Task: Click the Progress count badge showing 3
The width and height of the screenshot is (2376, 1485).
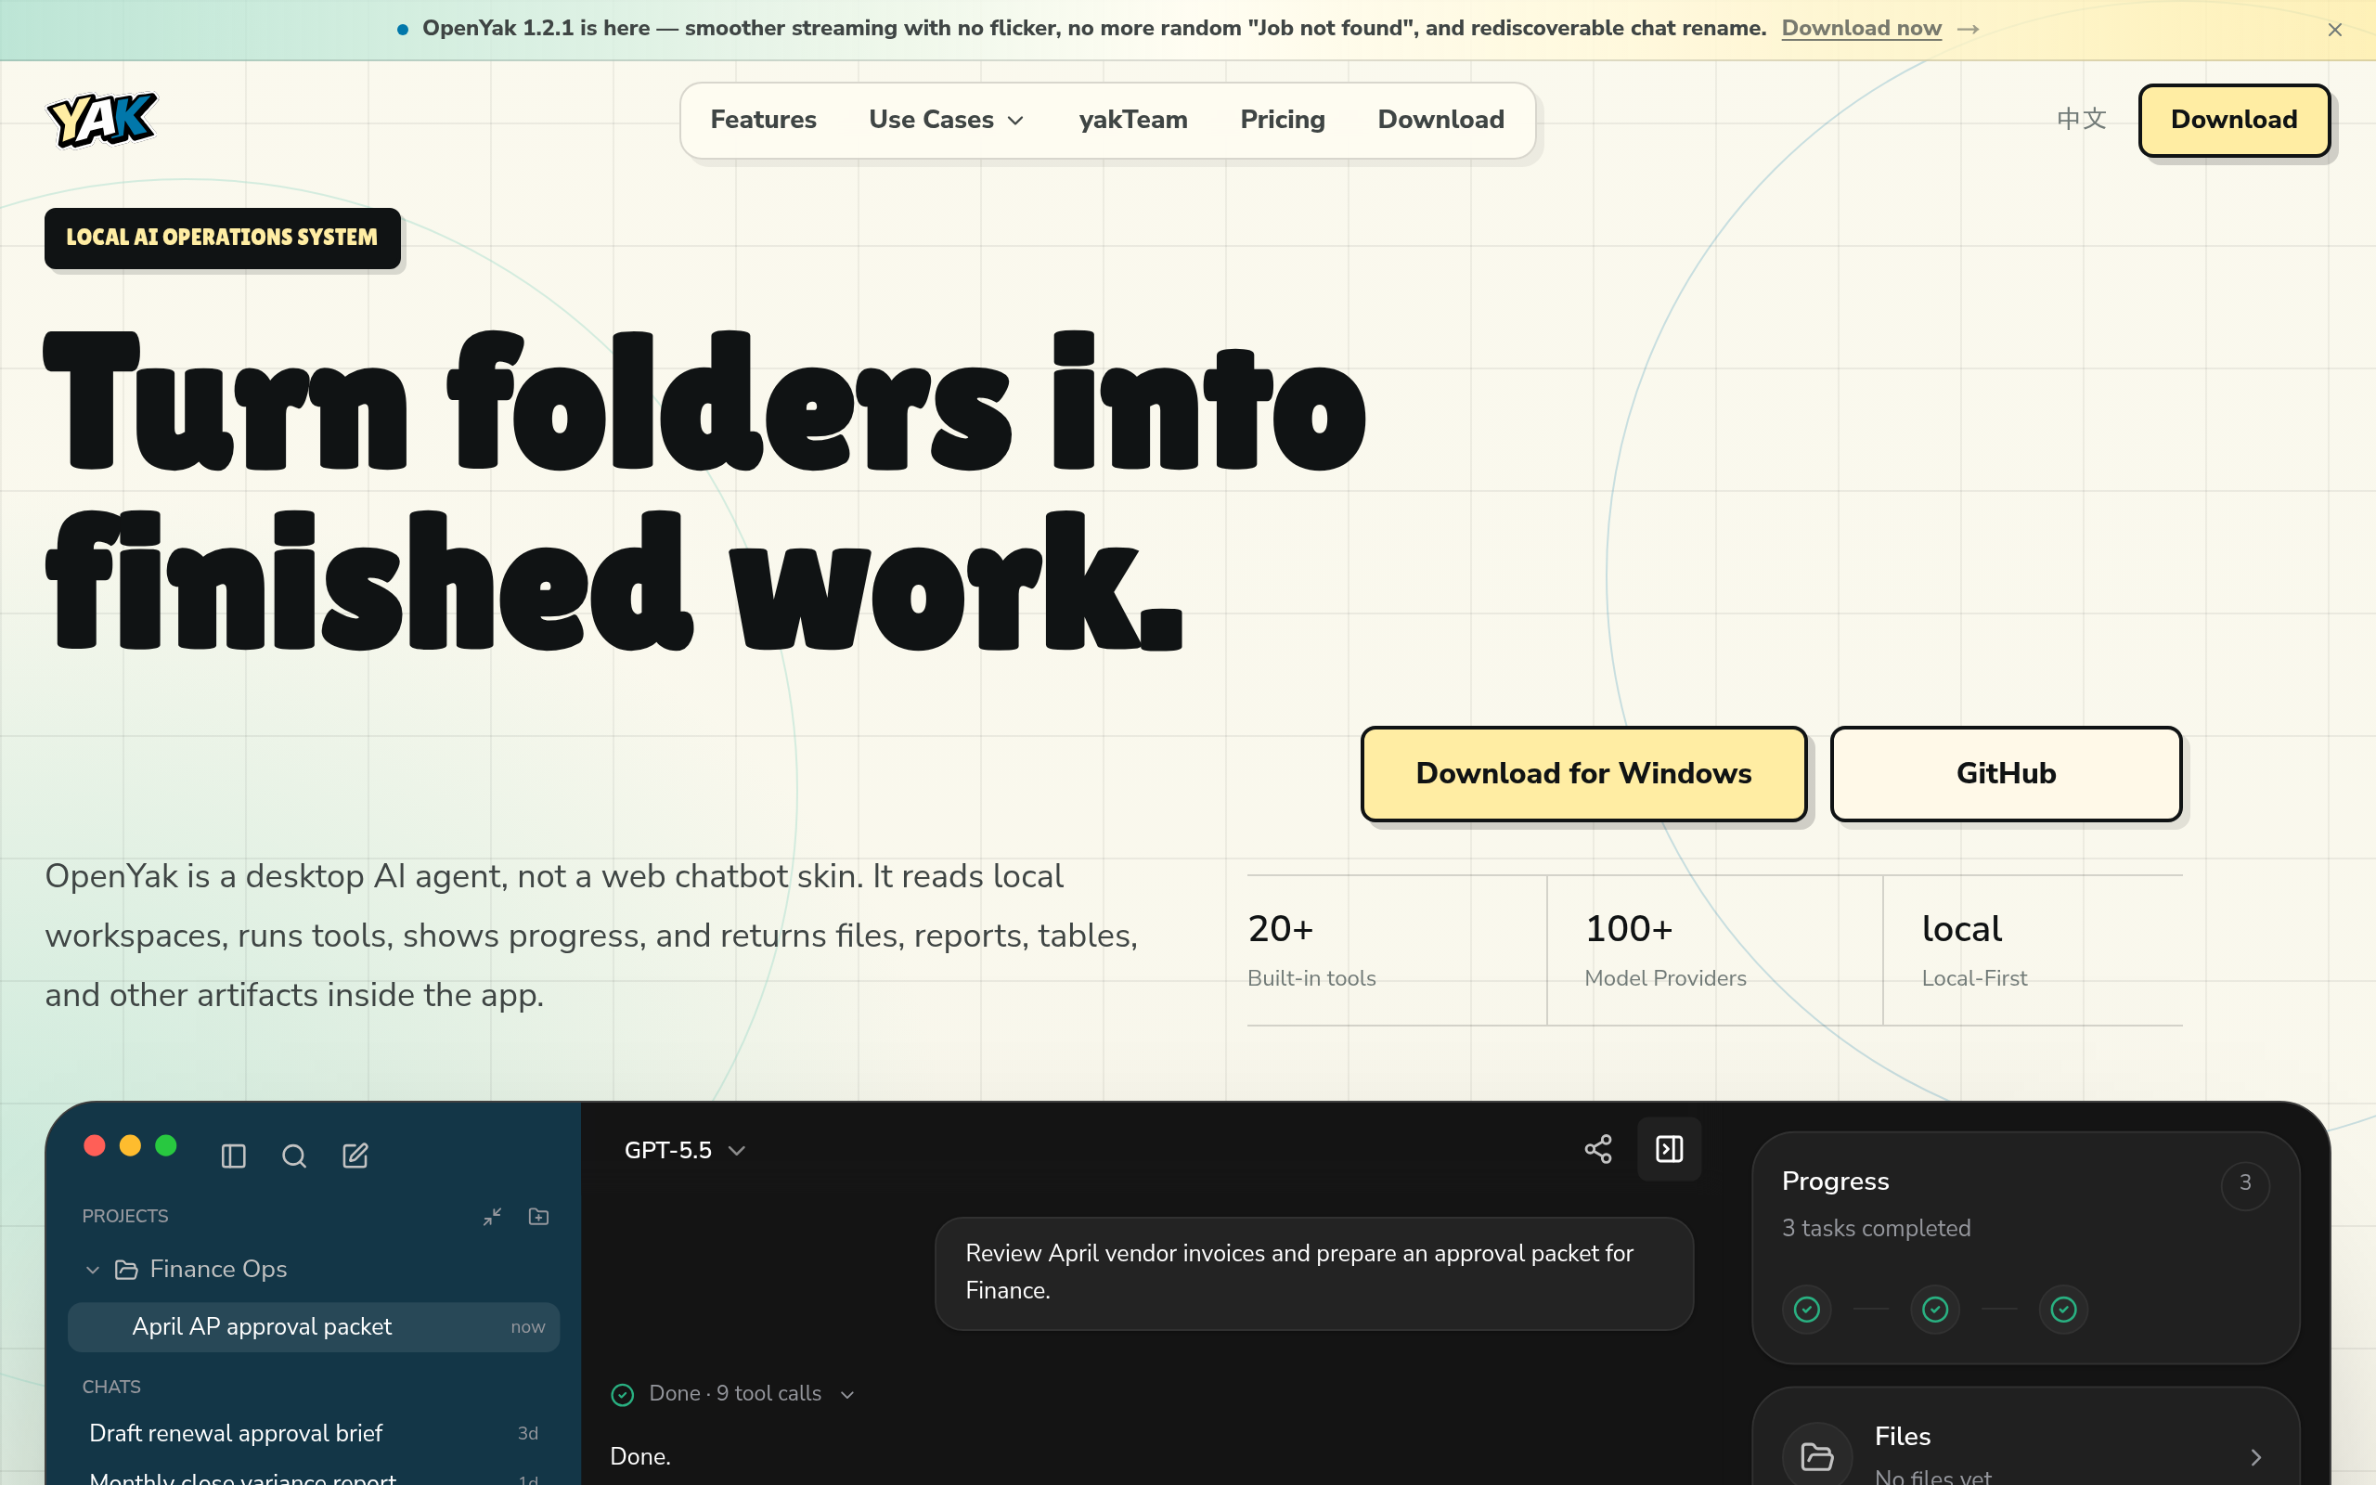Action: click(2245, 1183)
